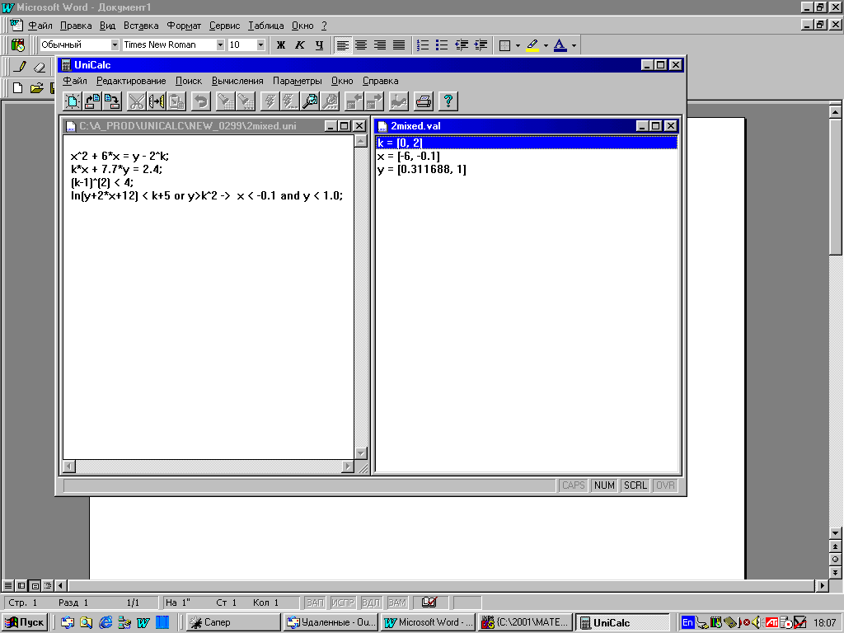Click the paste clipboard icon in UniCalc
The image size is (844, 633).
[x=176, y=101]
